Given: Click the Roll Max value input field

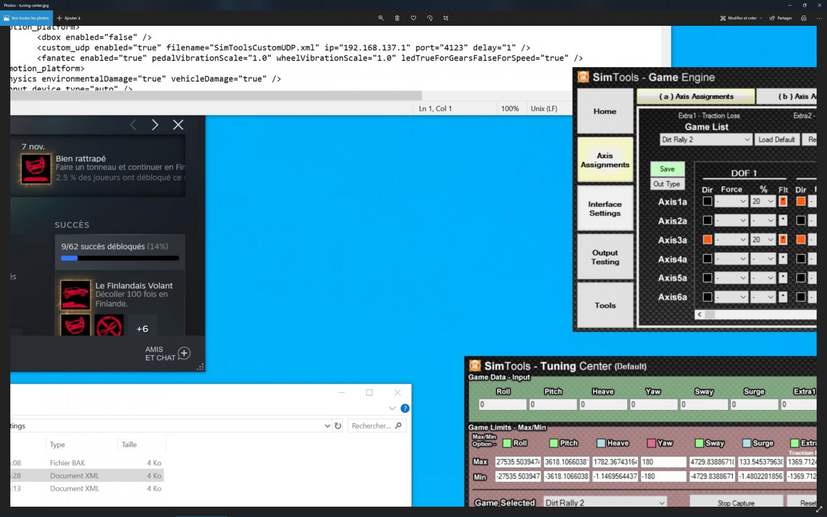Looking at the screenshot, I should tap(518, 462).
